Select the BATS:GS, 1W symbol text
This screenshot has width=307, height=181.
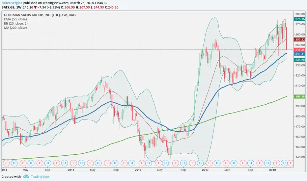[x=11, y=8]
